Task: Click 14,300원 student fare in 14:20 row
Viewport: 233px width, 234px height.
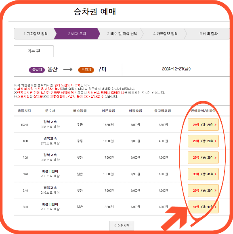Action: pos(162,157)
